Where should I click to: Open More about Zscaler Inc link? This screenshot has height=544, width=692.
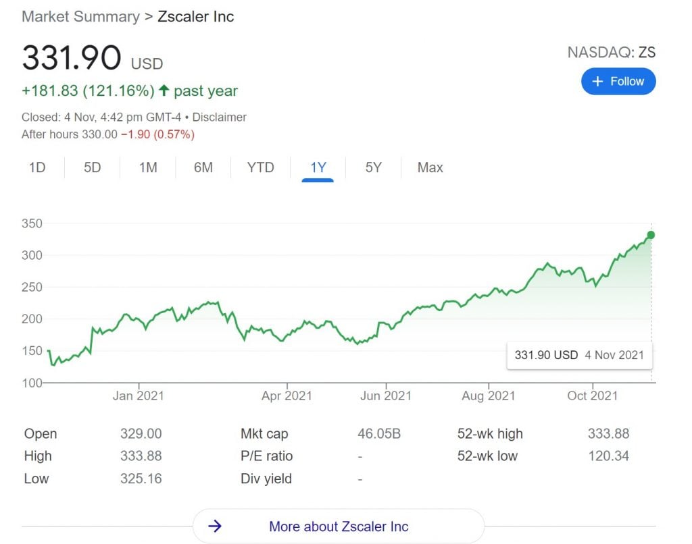click(x=339, y=526)
